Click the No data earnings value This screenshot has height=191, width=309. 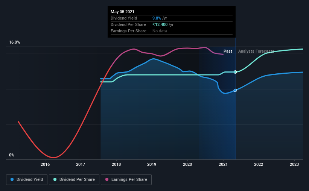click(x=160, y=31)
